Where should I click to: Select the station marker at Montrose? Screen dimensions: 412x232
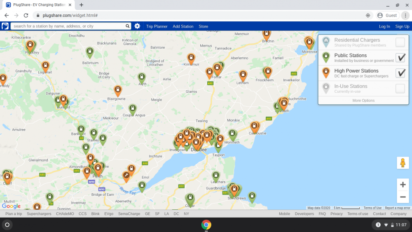[x=309, y=43]
